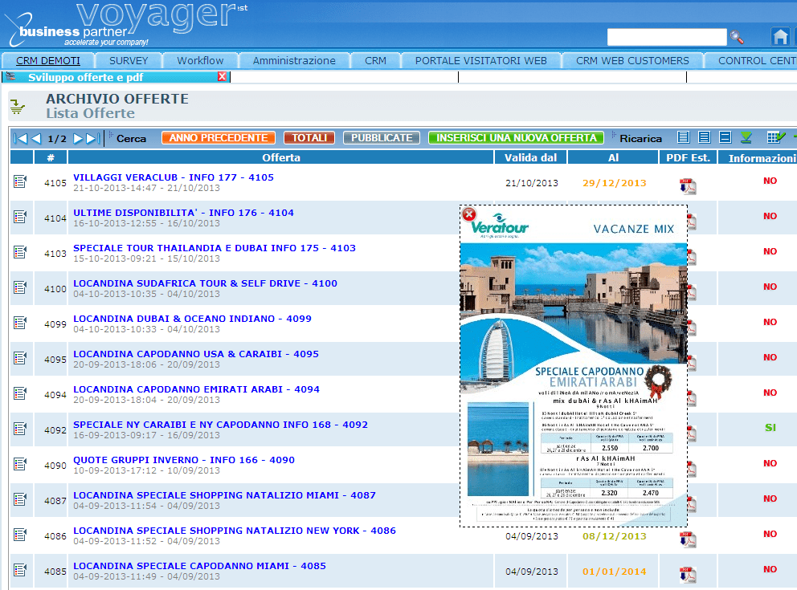Click the top search input field
The image size is (797, 590).
tap(667, 37)
